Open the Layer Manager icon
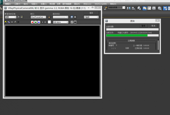The height and width of the screenshot is (115, 170). [x=139, y=8]
